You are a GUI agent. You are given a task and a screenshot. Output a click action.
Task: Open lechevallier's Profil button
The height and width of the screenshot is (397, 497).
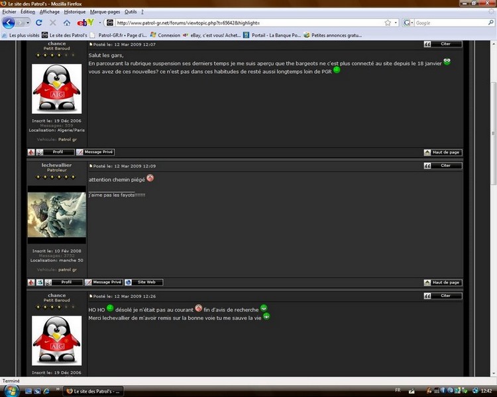[64, 283]
